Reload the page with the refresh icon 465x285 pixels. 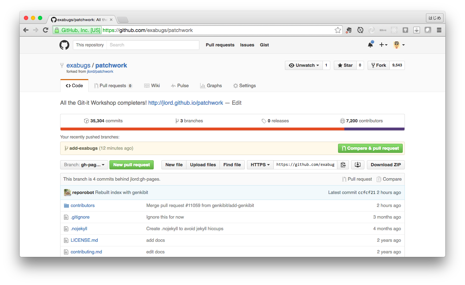(x=45, y=30)
